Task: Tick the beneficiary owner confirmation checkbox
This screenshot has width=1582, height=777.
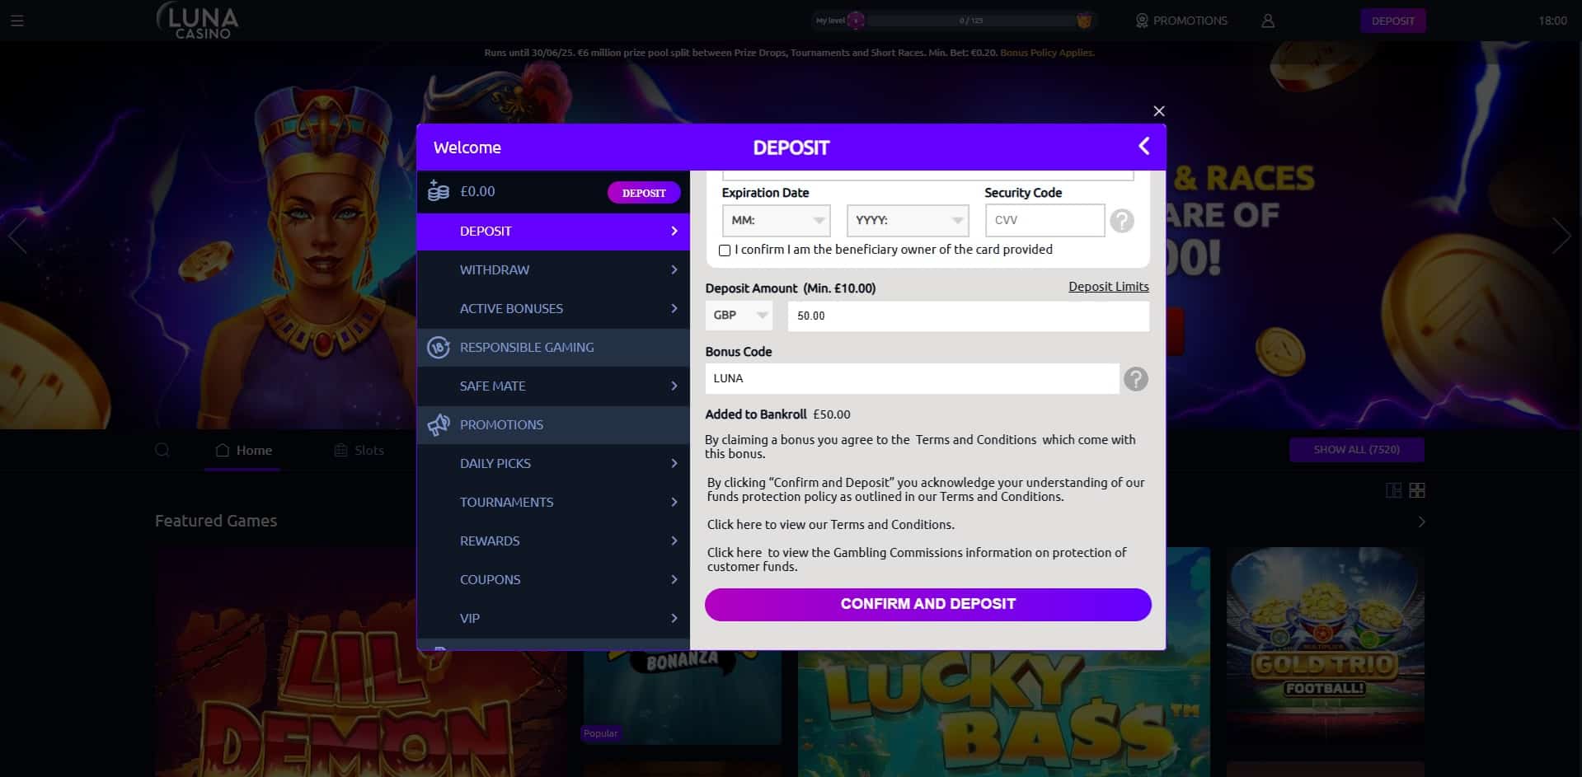Action: [725, 250]
